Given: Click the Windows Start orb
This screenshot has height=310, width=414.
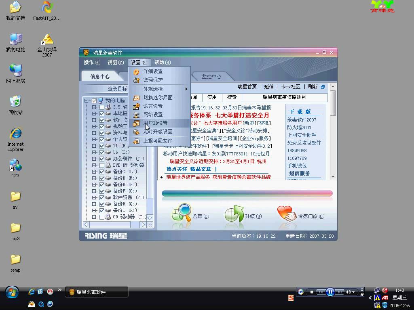Looking at the screenshot, I should click(x=12, y=292).
